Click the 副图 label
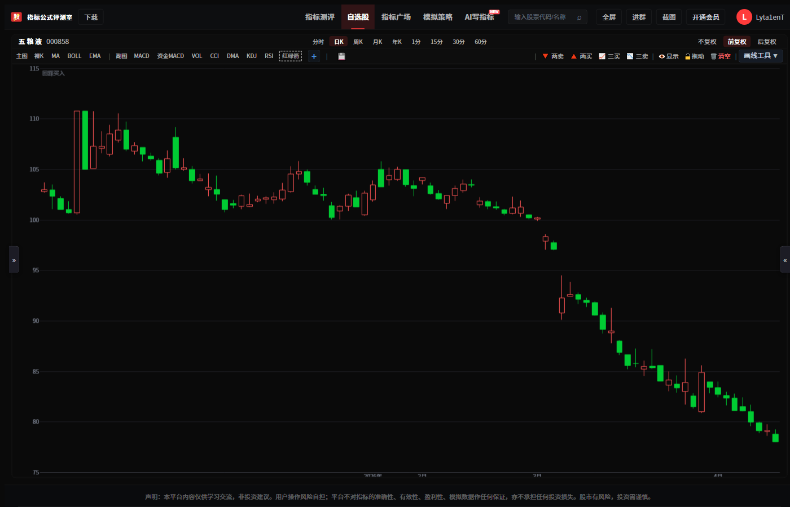Image resolution: width=790 pixels, height=507 pixels. coord(121,56)
